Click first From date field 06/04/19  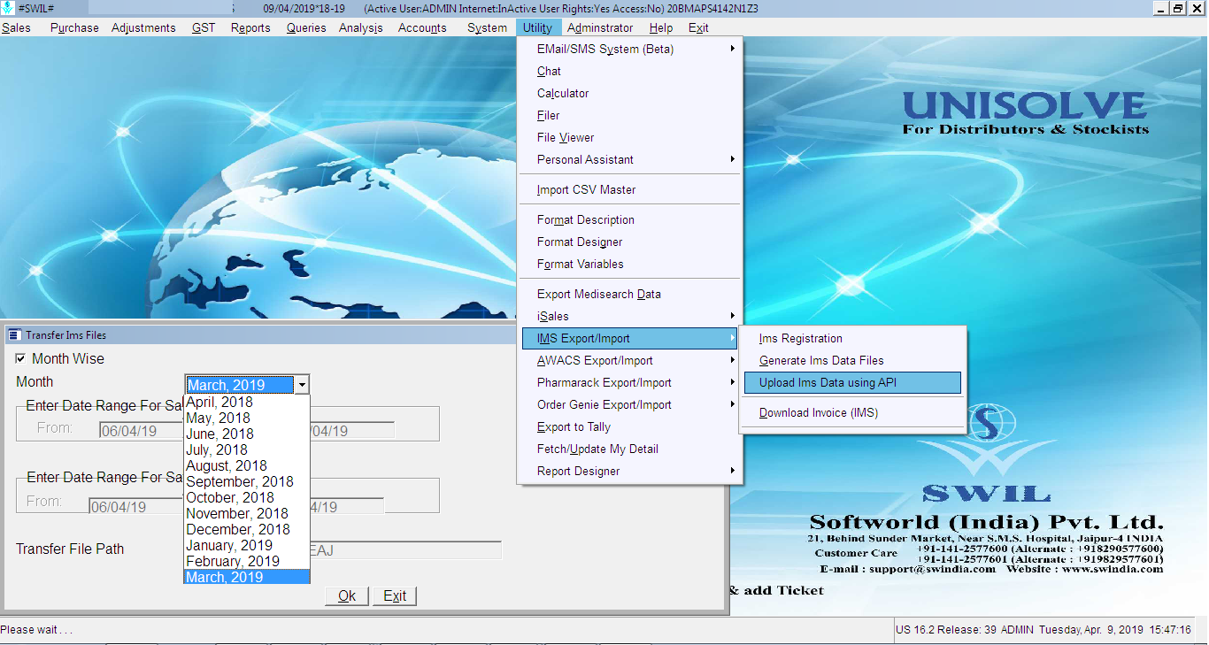140,431
